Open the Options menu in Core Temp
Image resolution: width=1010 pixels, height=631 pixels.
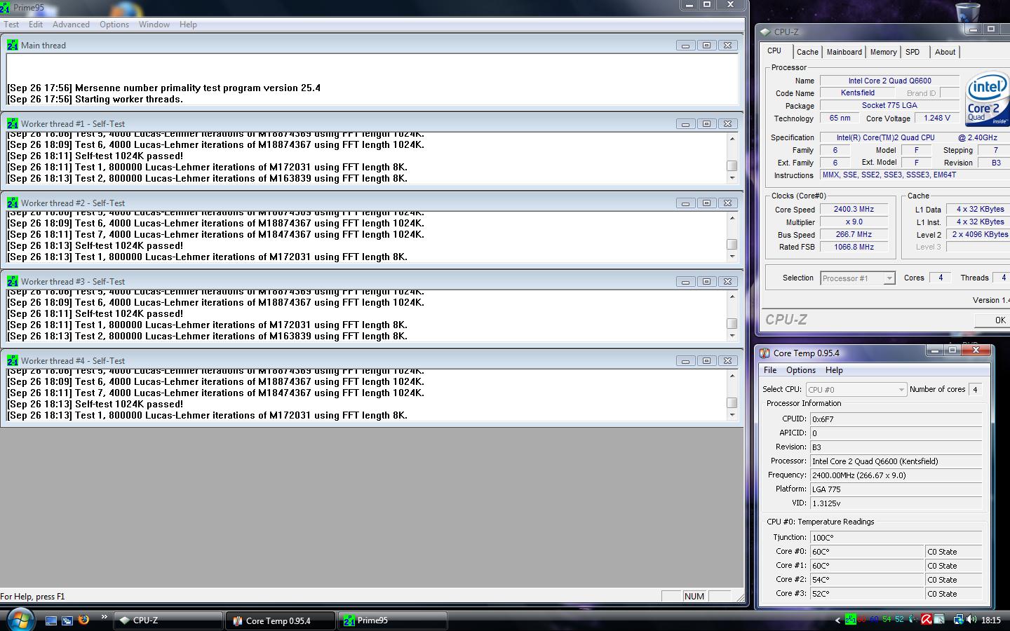[x=801, y=370]
